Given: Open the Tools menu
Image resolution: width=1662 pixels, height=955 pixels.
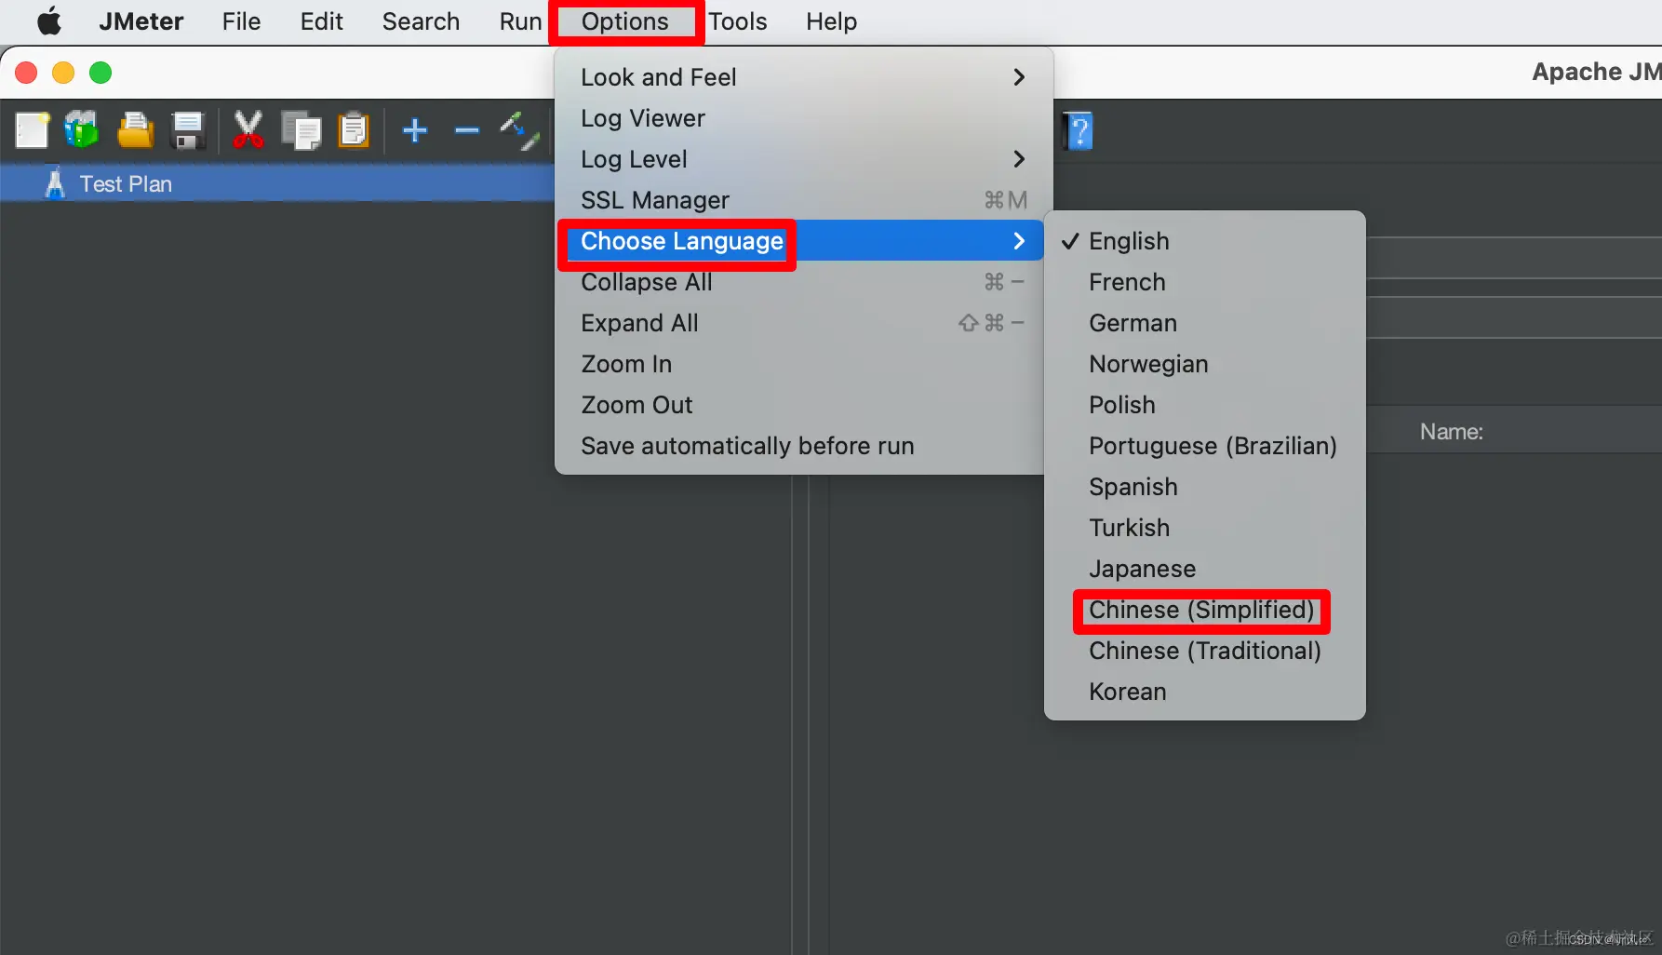Looking at the screenshot, I should coord(738,21).
